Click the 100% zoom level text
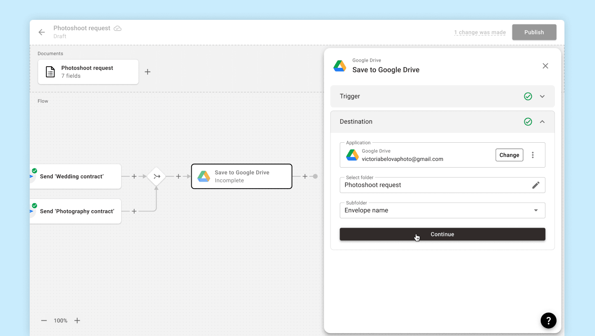The image size is (595, 336). (61, 321)
